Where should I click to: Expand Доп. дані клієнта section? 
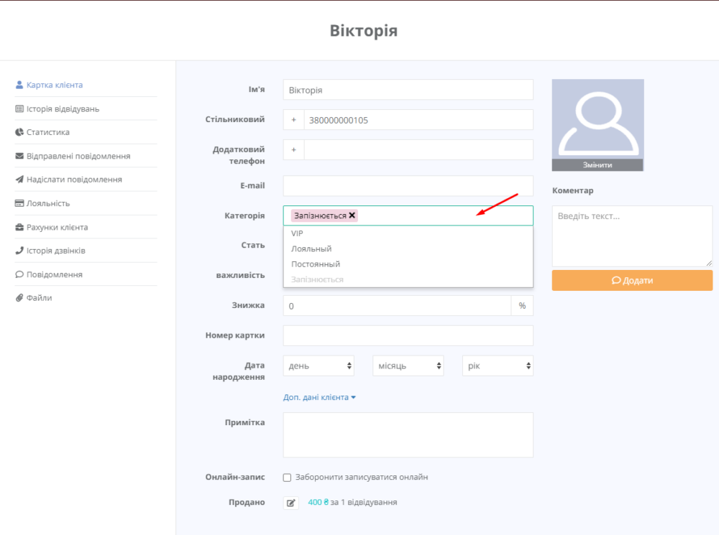click(320, 397)
